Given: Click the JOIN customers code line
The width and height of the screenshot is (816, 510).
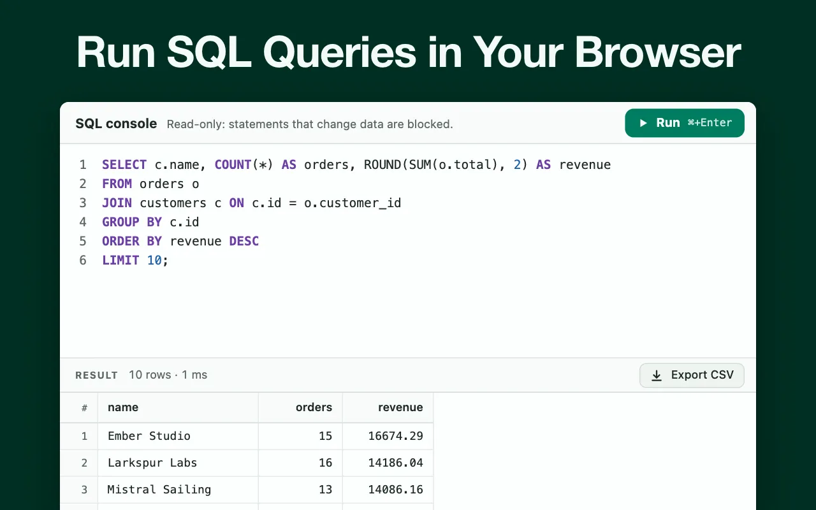Looking at the screenshot, I should [x=251, y=203].
